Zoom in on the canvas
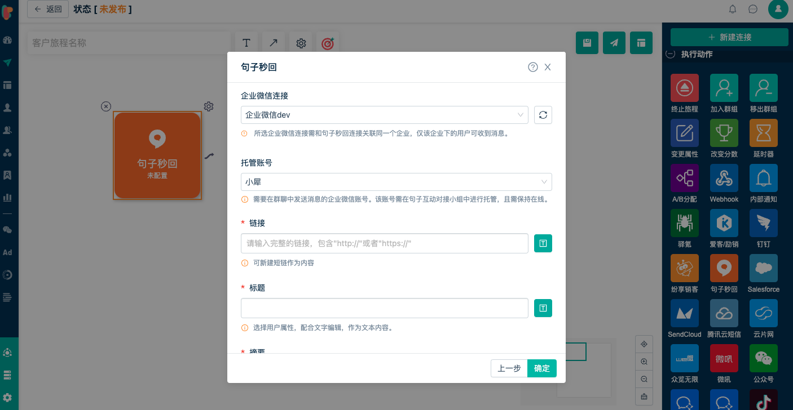This screenshot has width=793, height=410. (x=644, y=362)
